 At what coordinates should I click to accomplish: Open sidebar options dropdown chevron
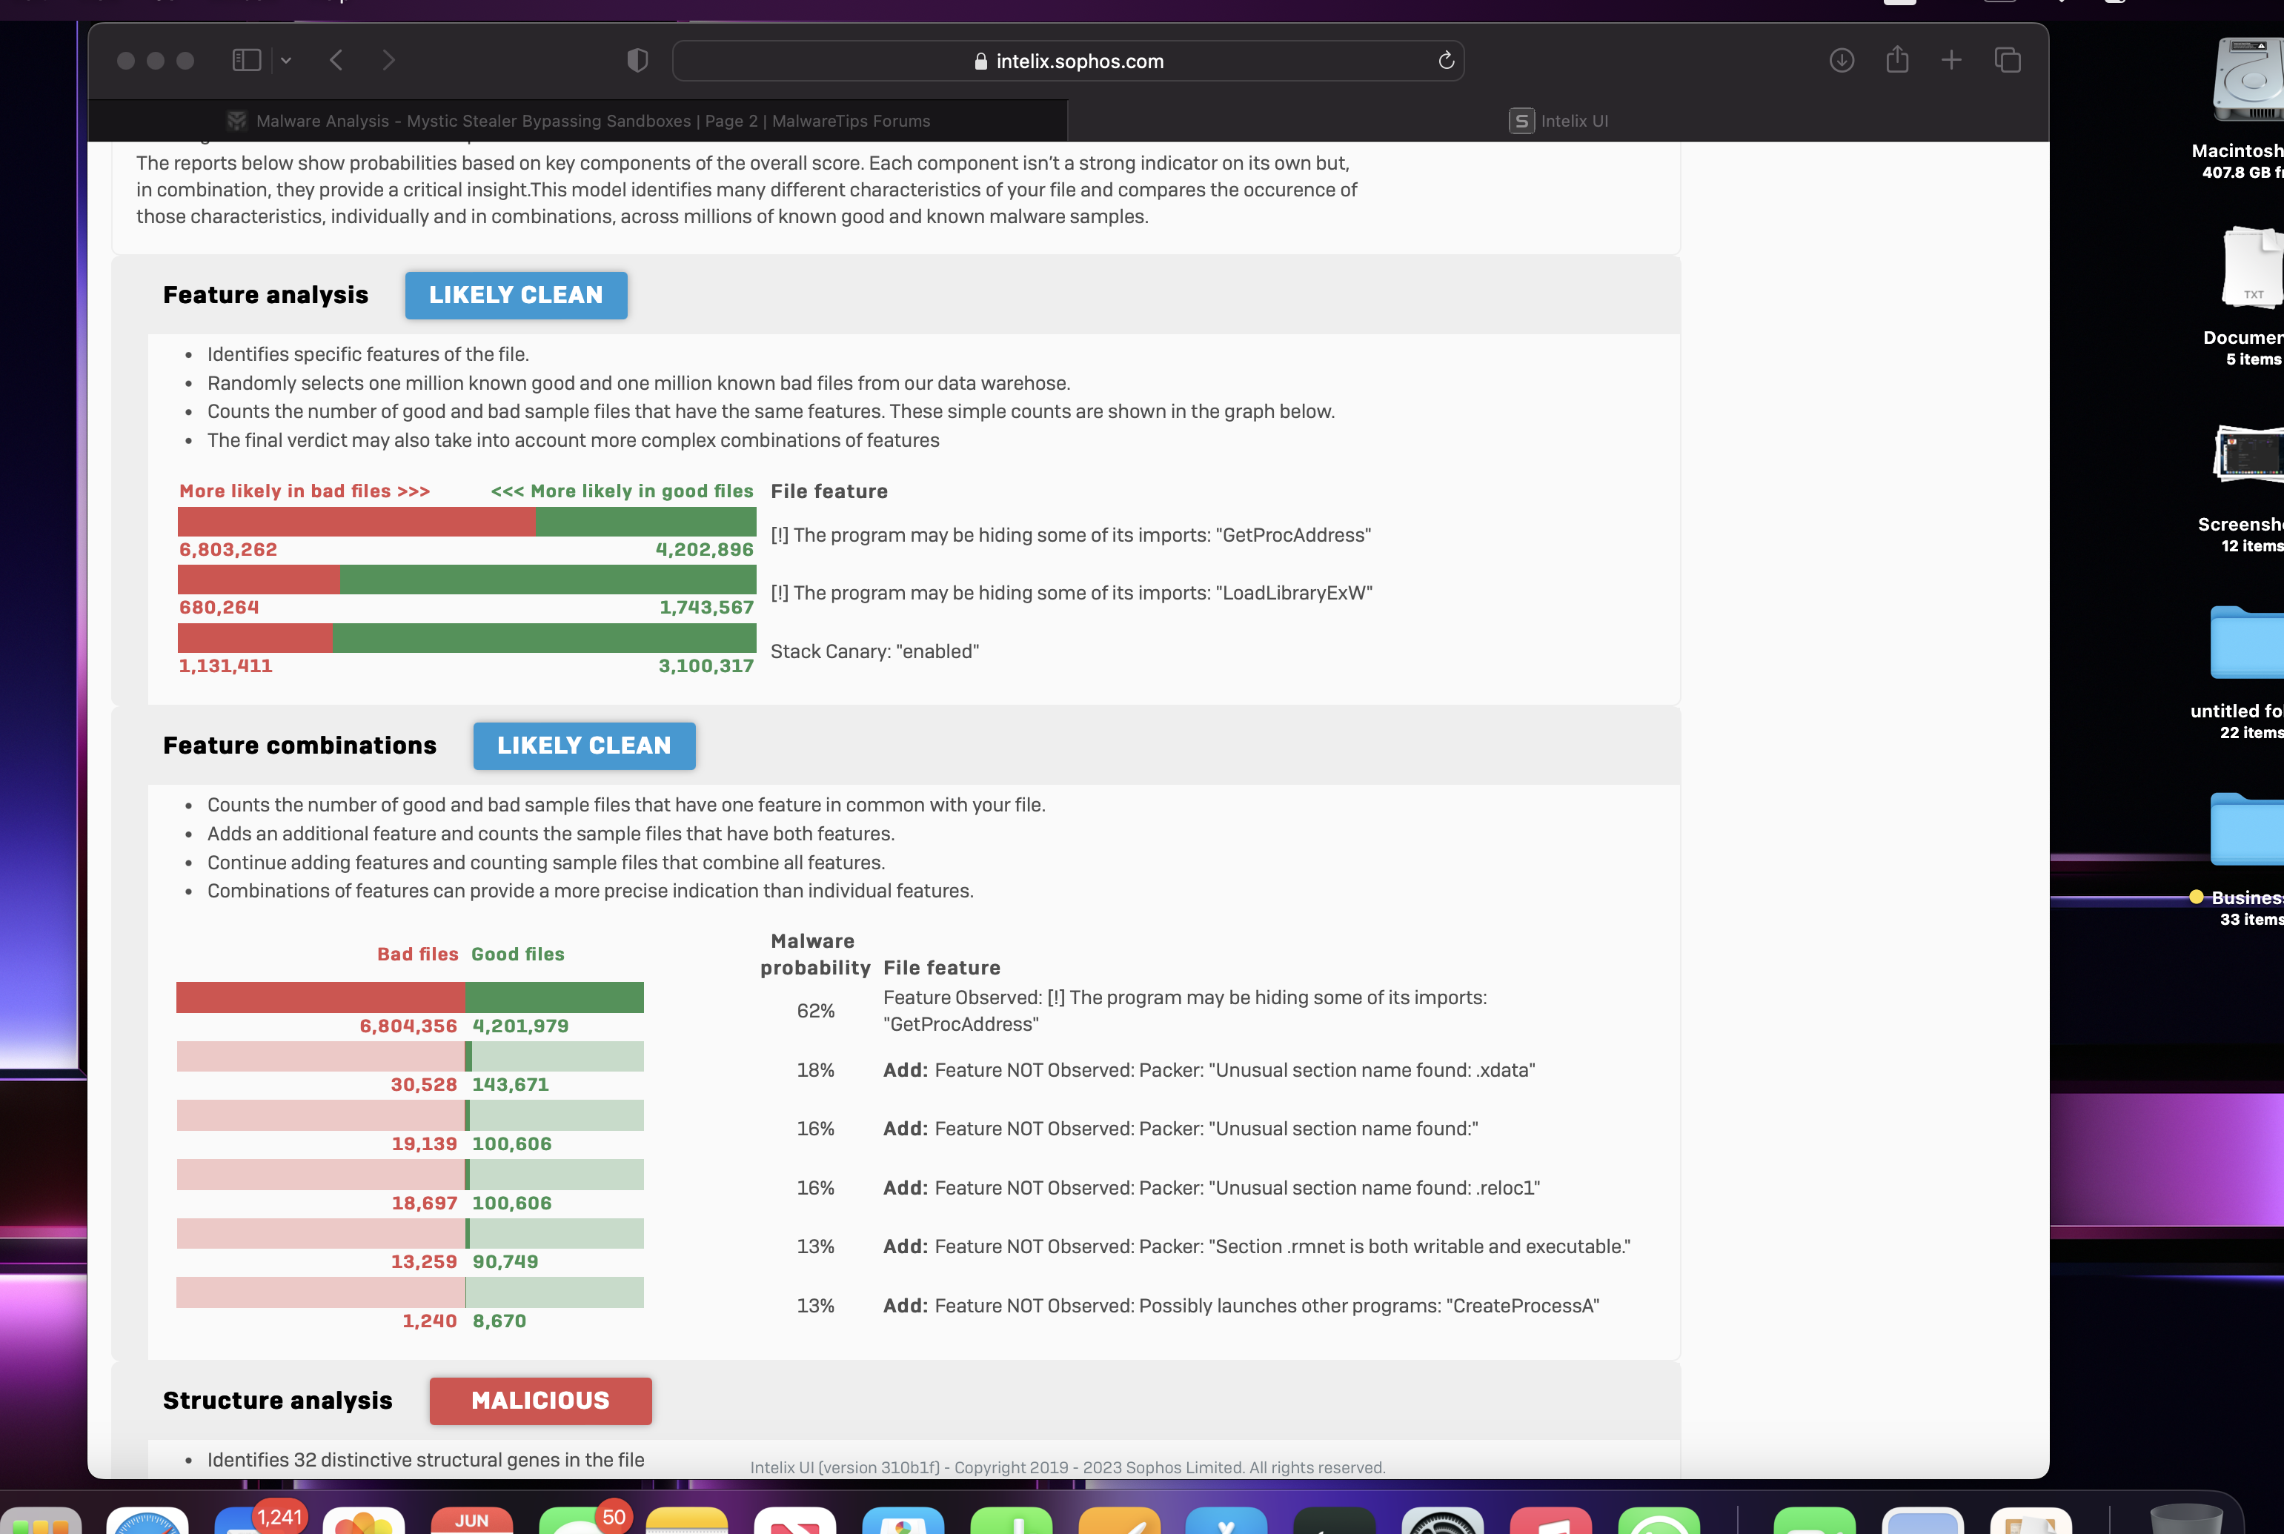(x=285, y=61)
